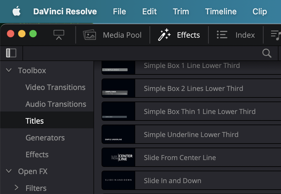281x194 pixels.
Task: Select Filters under Open FX
Action: coord(36,188)
